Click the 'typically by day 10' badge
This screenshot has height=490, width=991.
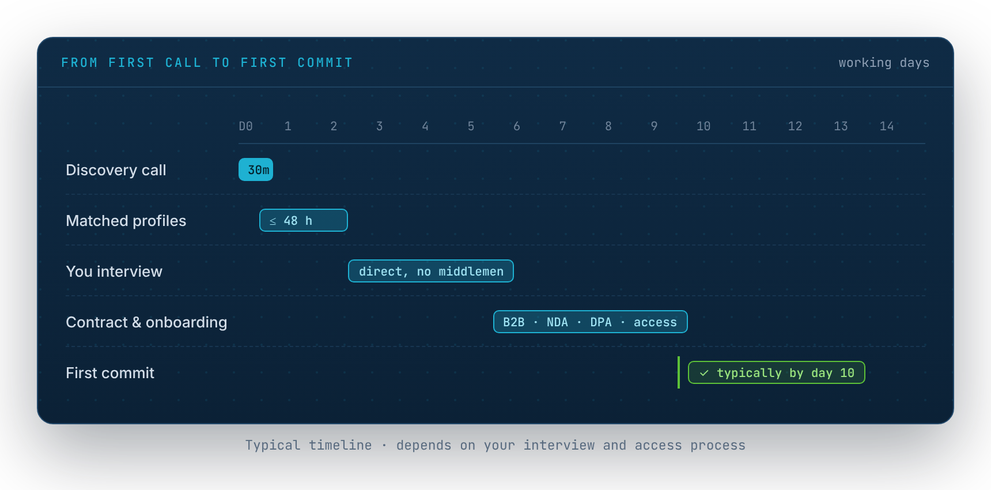click(777, 372)
